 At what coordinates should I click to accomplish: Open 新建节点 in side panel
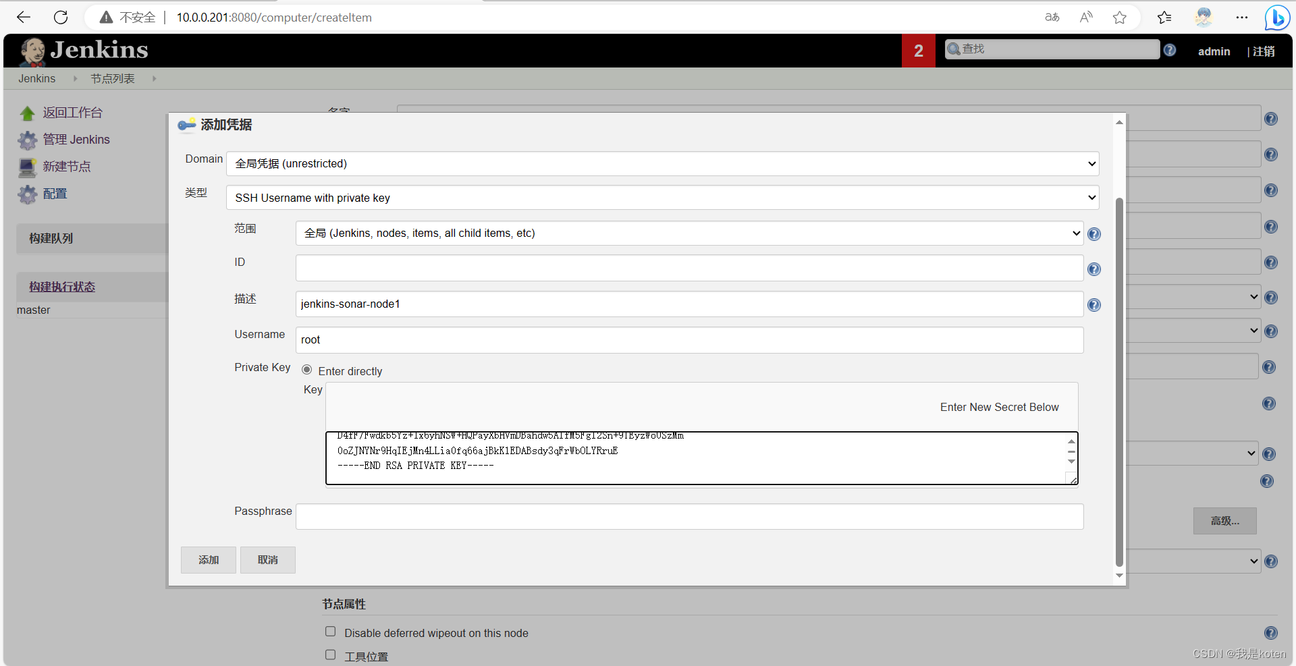[67, 167]
